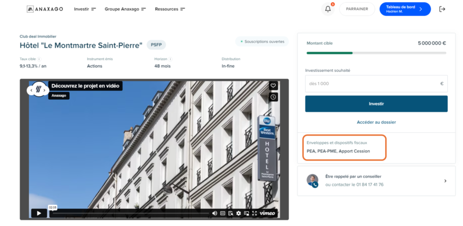This screenshot has height=226, width=463.
Task: Click the Club deal Immobilier label
Action: pyautogui.click(x=38, y=36)
